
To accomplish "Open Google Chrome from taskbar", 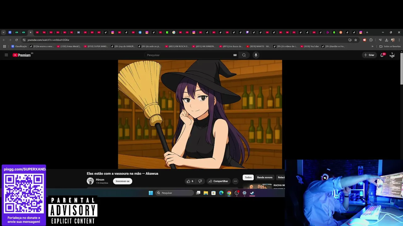I will click(x=229, y=193).
